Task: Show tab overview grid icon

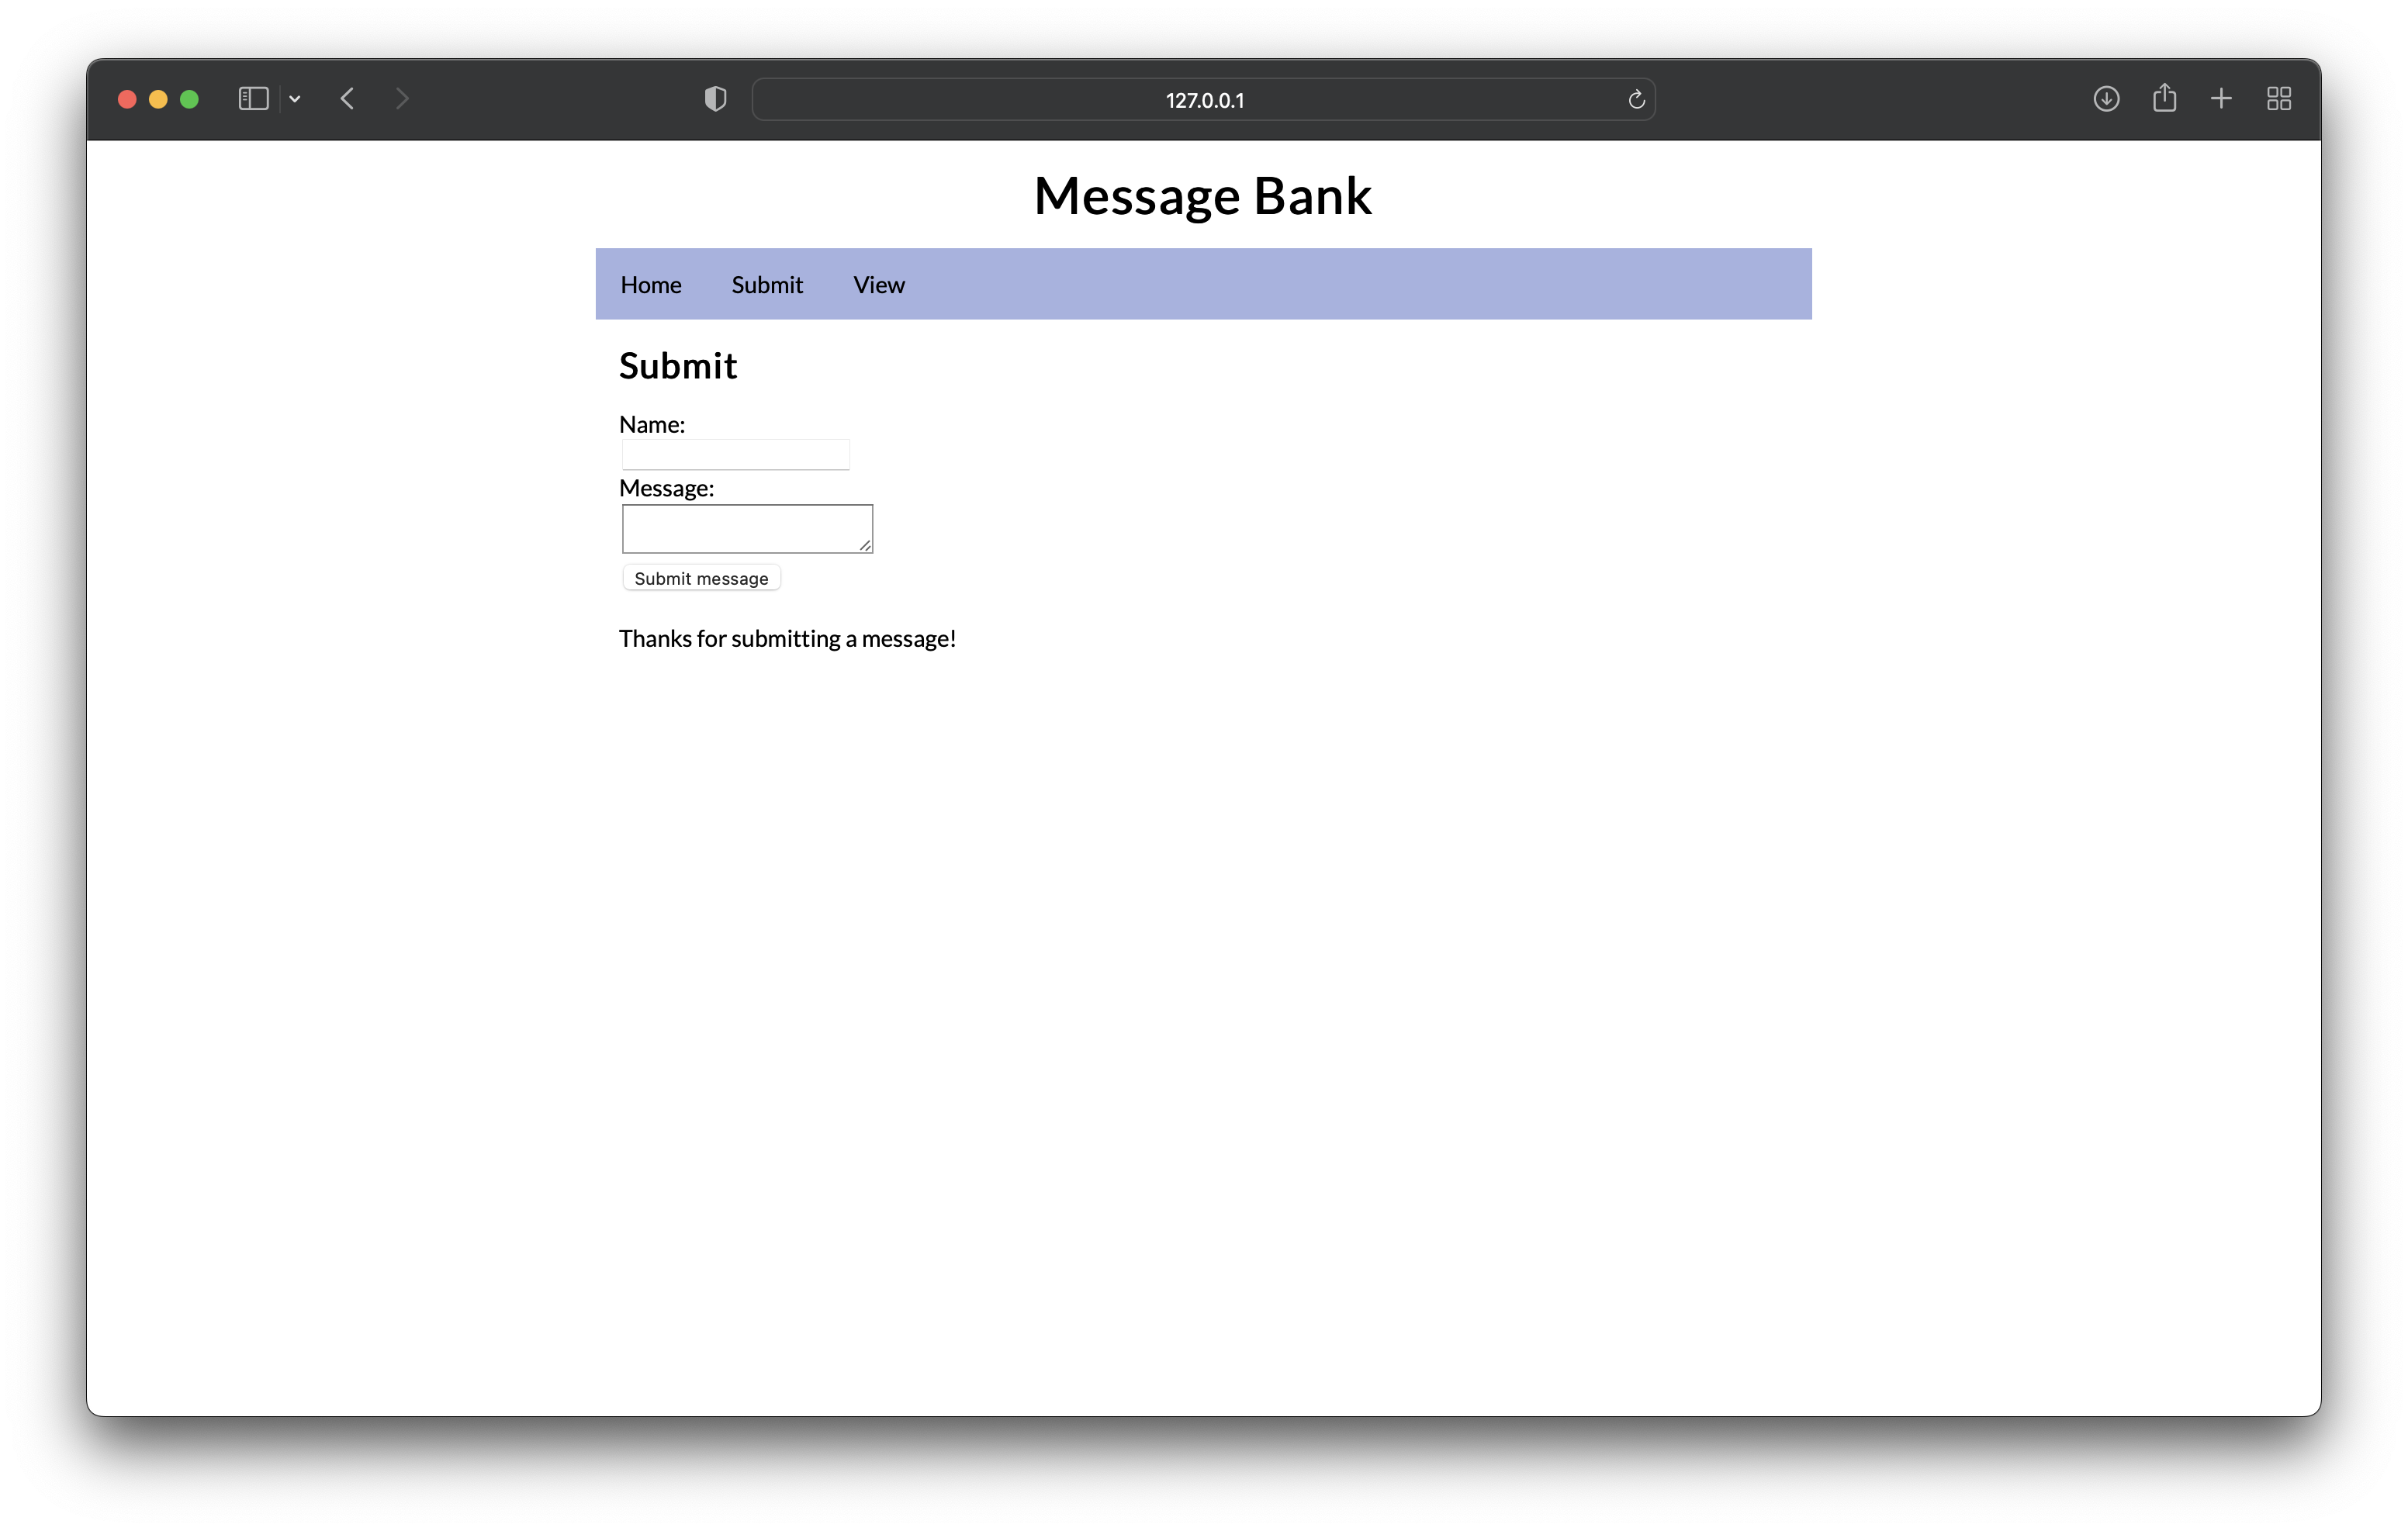Action: 2279,99
